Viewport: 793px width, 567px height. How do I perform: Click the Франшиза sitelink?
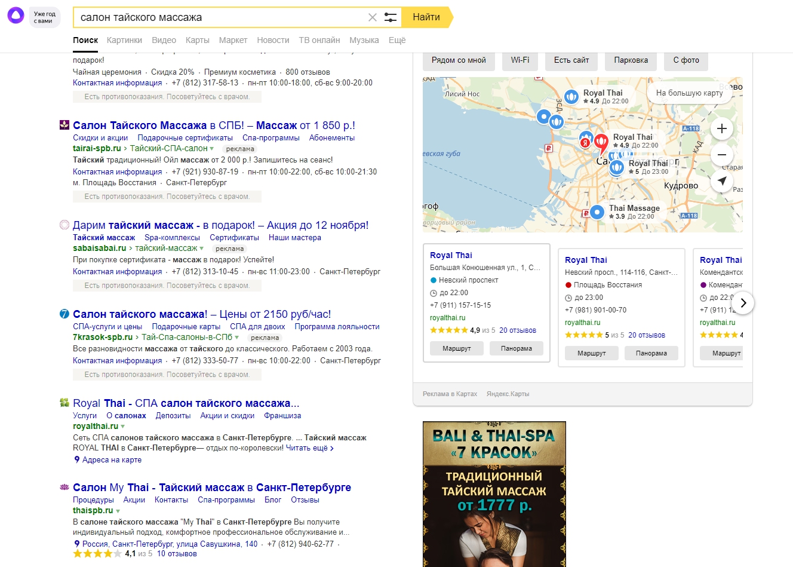pyautogui.click(x=282, y=416)
